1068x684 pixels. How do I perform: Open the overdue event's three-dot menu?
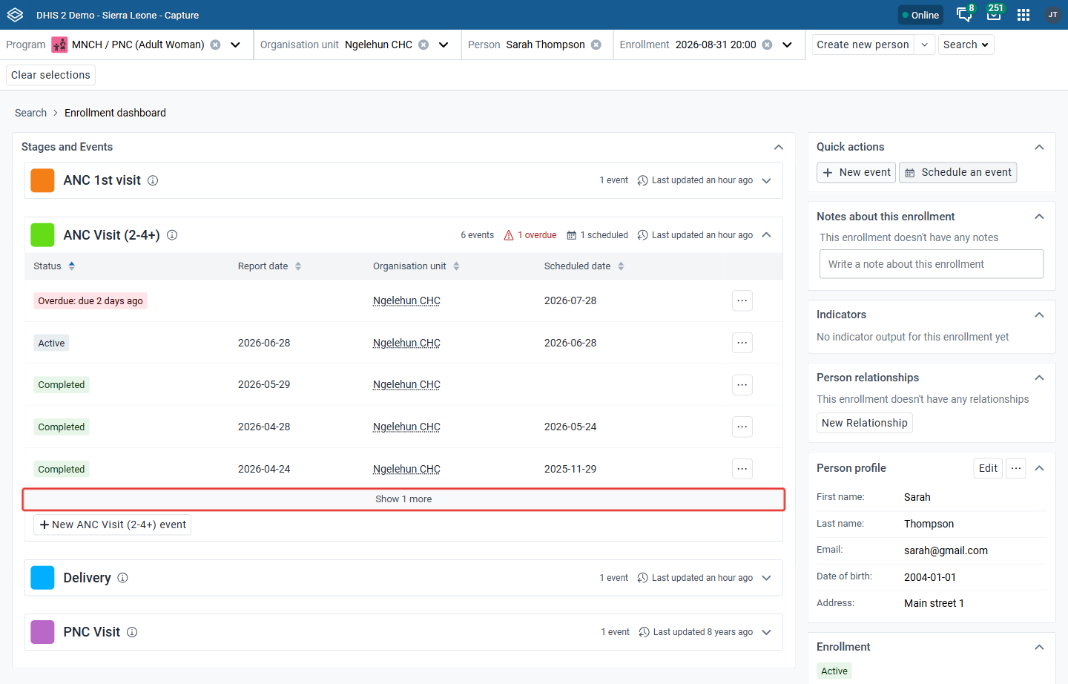(x=742, y=300)
